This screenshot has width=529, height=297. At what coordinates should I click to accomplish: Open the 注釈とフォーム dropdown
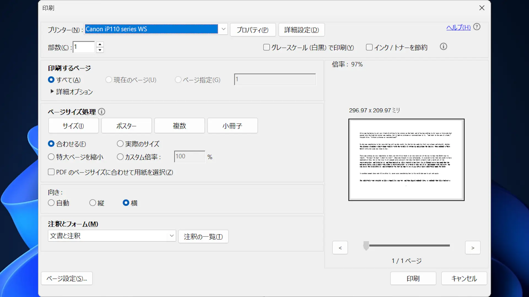point(112,236)
